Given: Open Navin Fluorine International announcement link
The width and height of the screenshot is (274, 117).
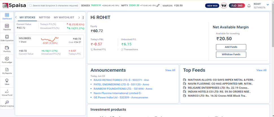Looking at the screenshot, I should tap(118, 93).
